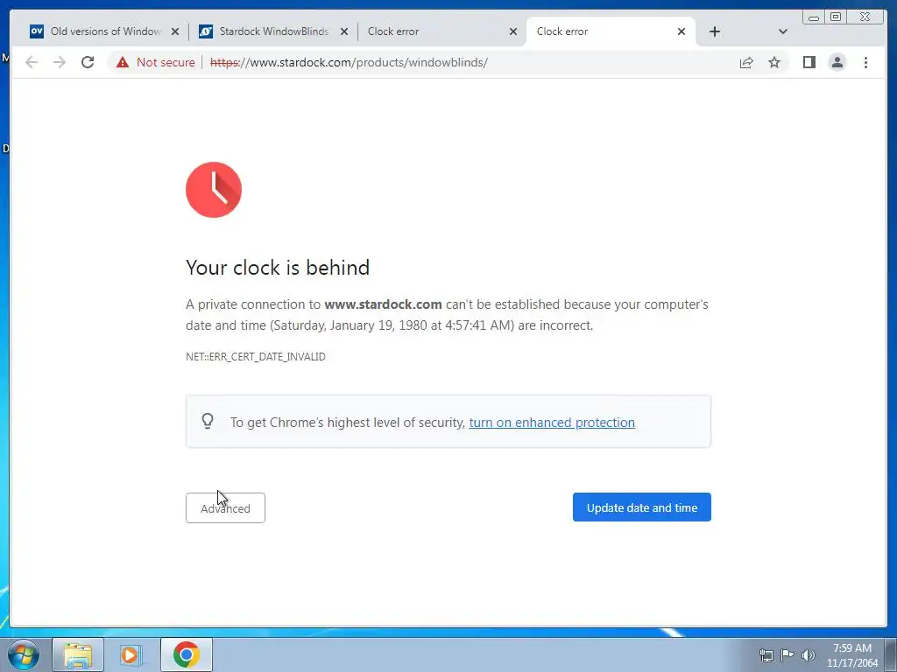Click NET::ERR_CERT_DATE_INVALID error code
The image size is (897, 672).
click(256, 357)
